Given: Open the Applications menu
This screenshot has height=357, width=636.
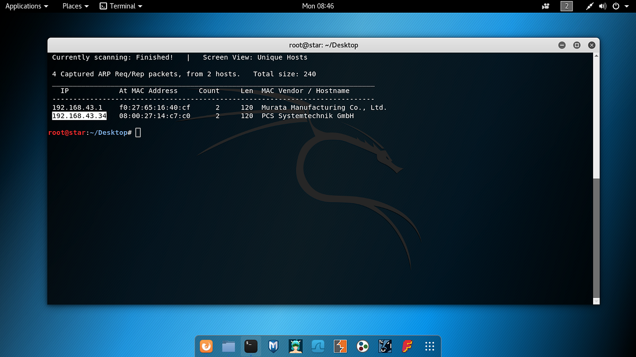Looking at the screenshot, I should click(27, 6).
